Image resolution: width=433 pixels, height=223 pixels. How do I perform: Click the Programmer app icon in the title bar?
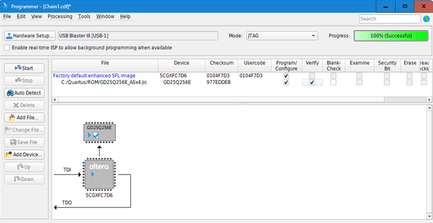[x=5, y=6]
